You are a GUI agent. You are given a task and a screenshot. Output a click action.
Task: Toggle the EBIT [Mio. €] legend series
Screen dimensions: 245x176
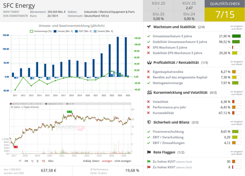coord(83,31)
